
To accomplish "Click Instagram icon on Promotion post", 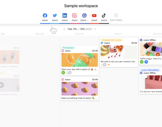I will coord(63,51).
